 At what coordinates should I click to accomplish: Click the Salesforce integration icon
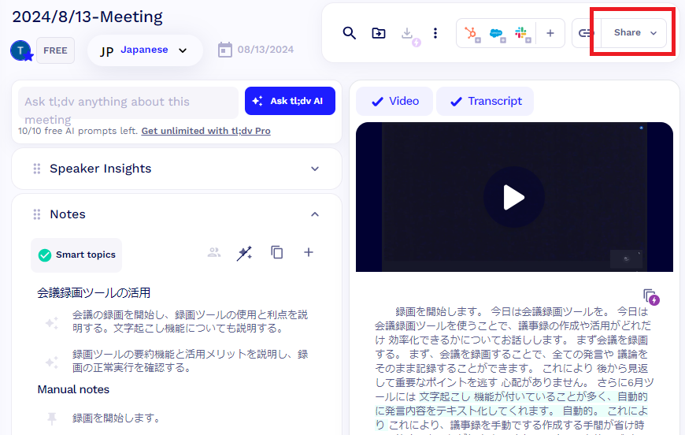[x=496, y=33]
